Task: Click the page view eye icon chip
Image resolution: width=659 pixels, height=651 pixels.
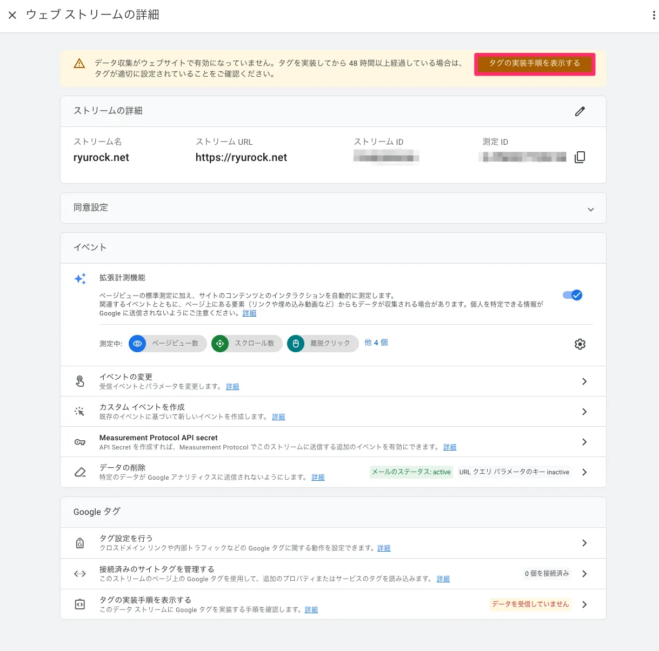Action: point(138,344)
